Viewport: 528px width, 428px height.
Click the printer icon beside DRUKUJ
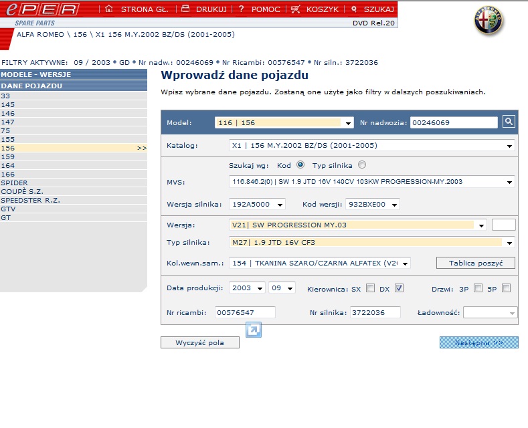[x=185, y=9]
